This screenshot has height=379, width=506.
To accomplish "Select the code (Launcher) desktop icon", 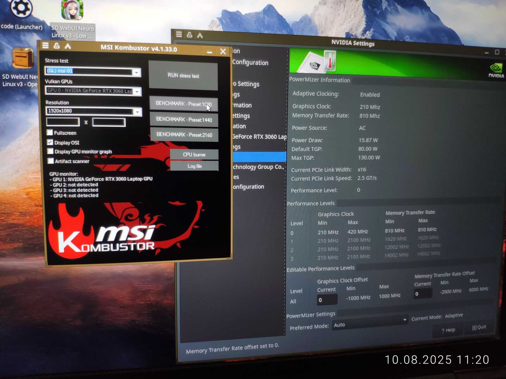I will tap(22, 15).
